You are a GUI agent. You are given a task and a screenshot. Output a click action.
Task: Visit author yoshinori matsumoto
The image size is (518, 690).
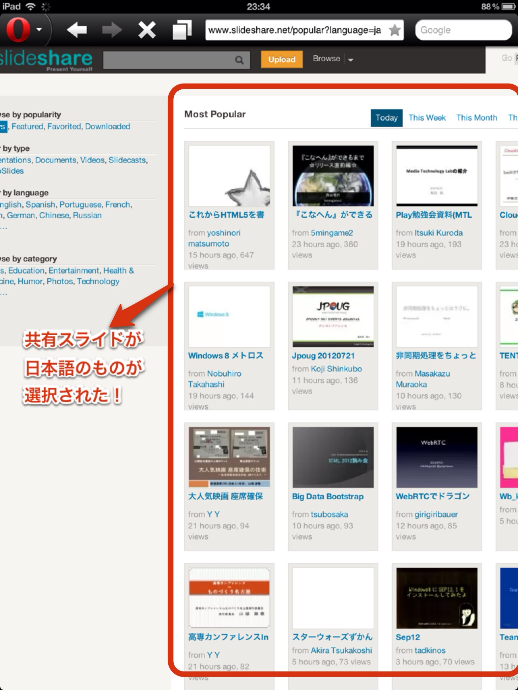pyautogui.click(x=214, y=238)
